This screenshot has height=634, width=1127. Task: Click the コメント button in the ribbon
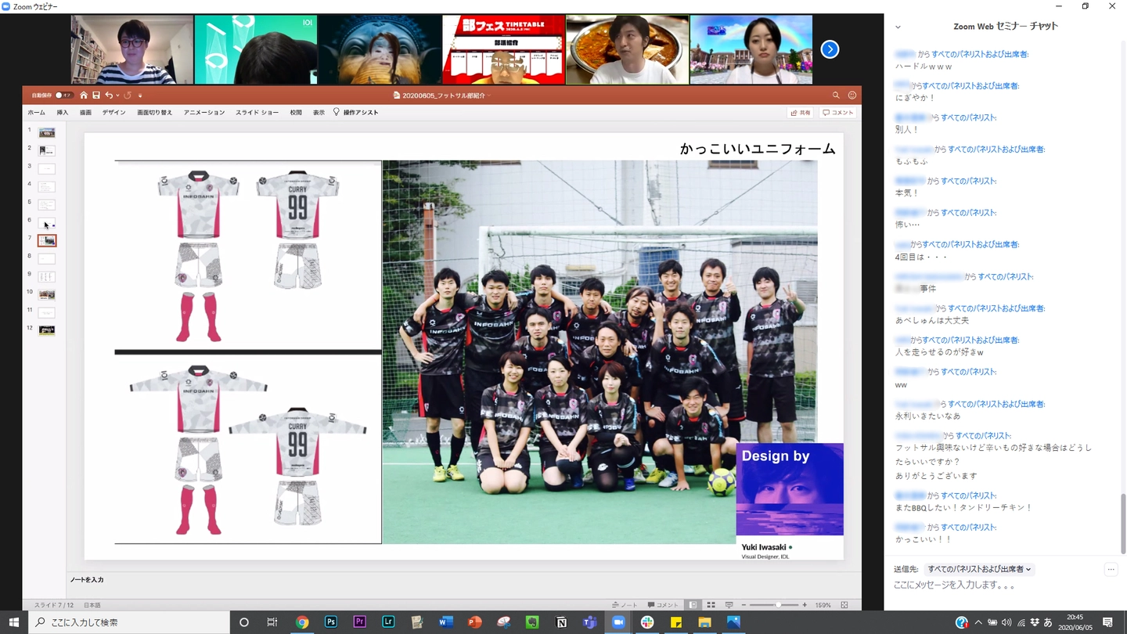pos(837,113)
